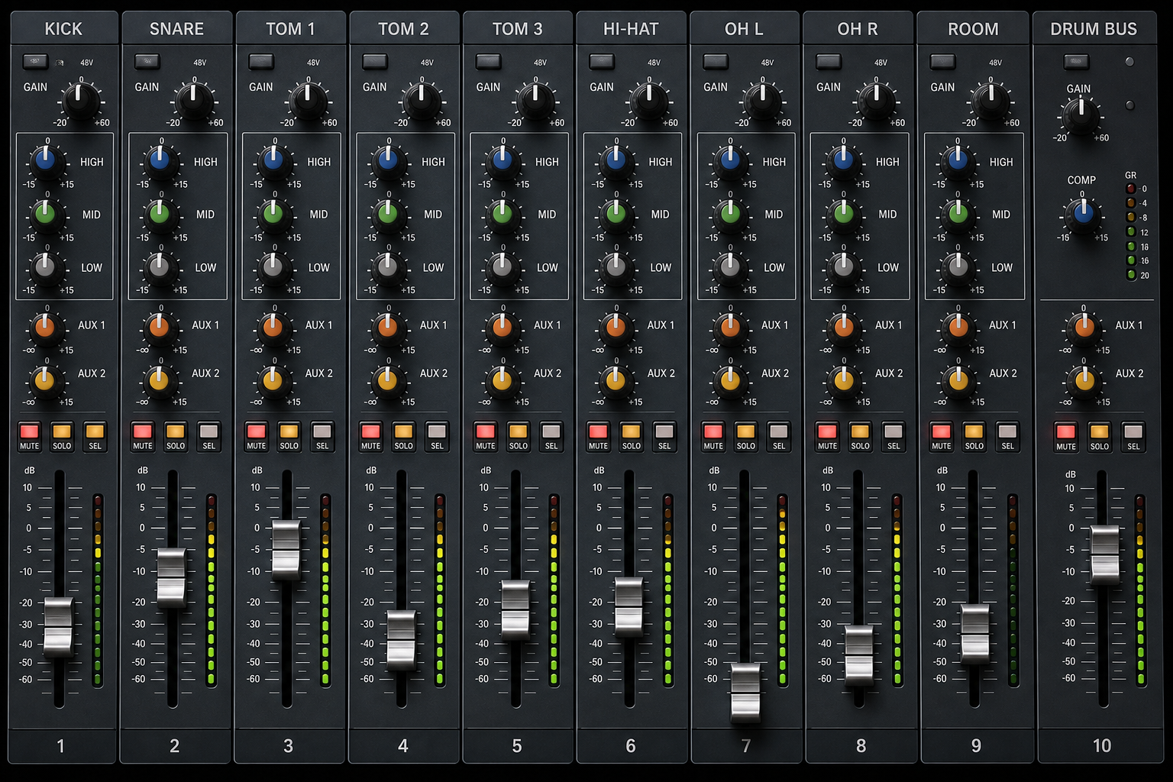Click the DRUM BUS fader cap
This screenshot has width=1173, height=782.
(1104, 555)
